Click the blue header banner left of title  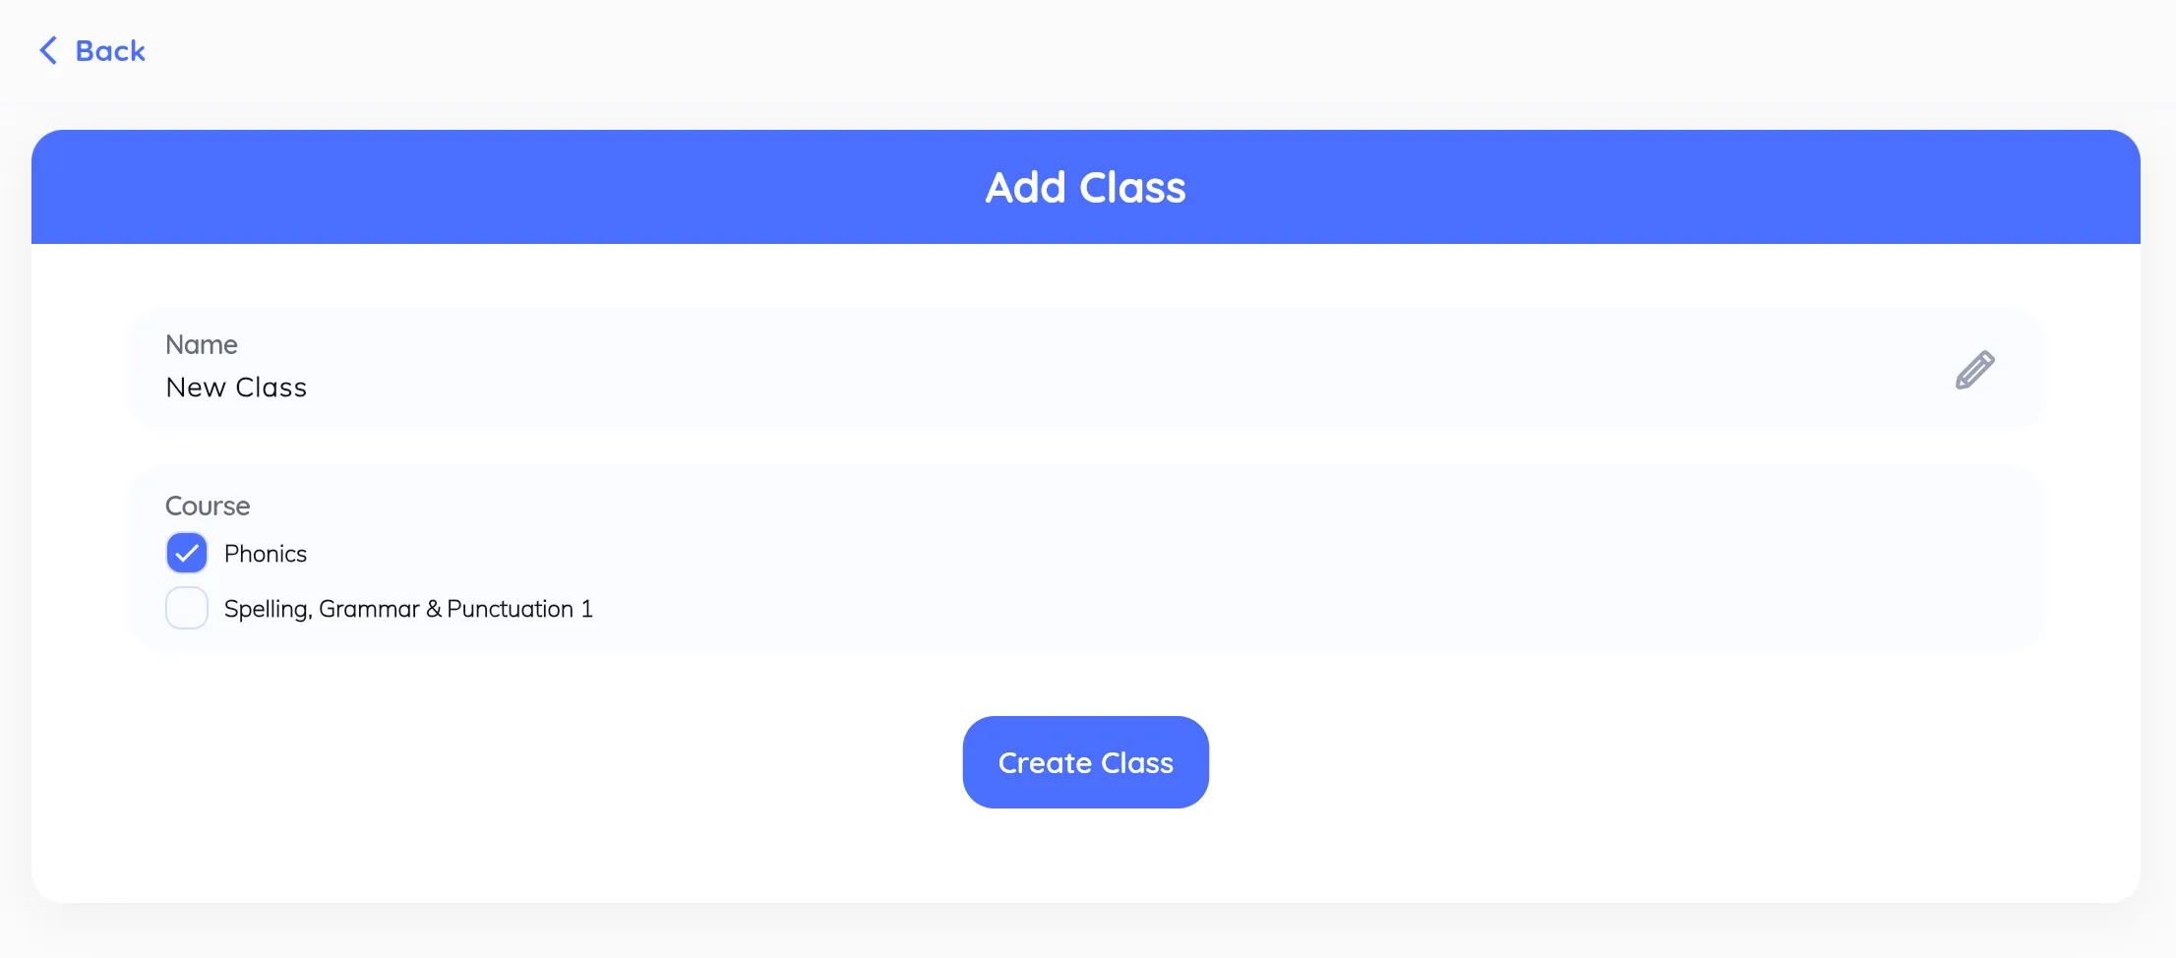pos(492,187)
